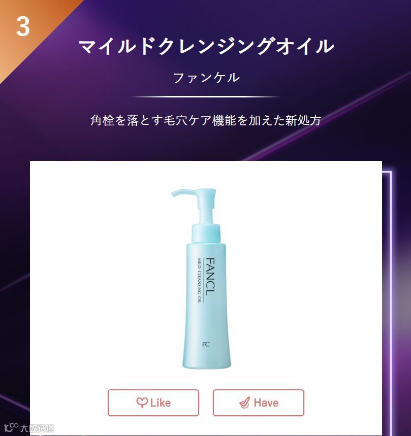
Task: Click the FC emblem on the bottle
Action: pos(206,344)
